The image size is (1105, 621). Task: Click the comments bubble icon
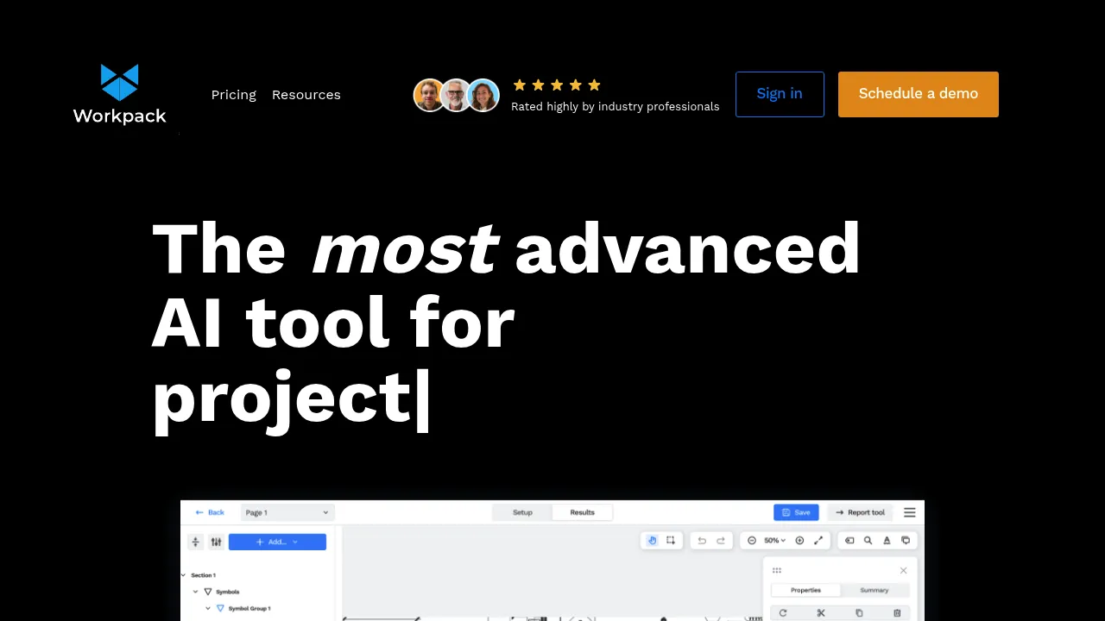click(x=906, y=540)
